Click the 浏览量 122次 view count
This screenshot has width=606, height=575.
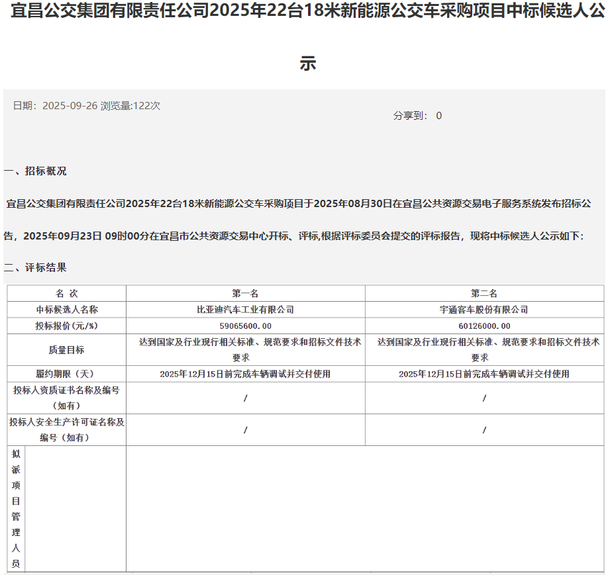point(130,106)
